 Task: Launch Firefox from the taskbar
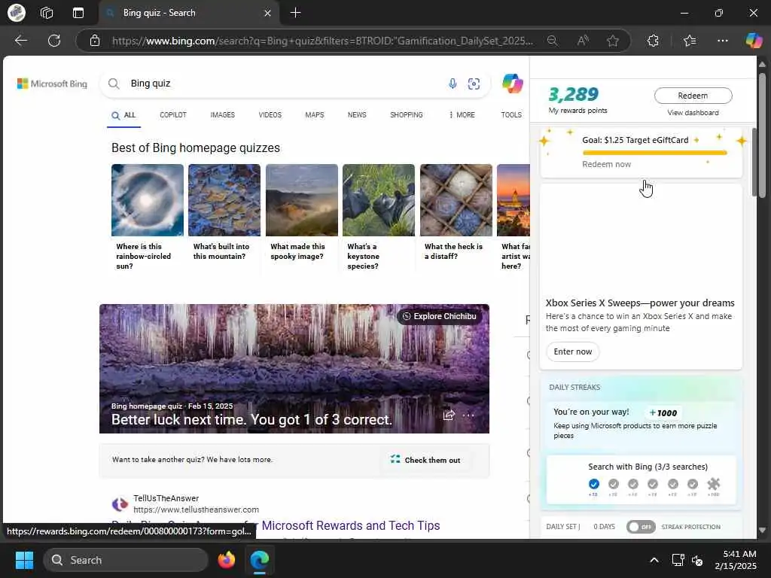[227, 560]
